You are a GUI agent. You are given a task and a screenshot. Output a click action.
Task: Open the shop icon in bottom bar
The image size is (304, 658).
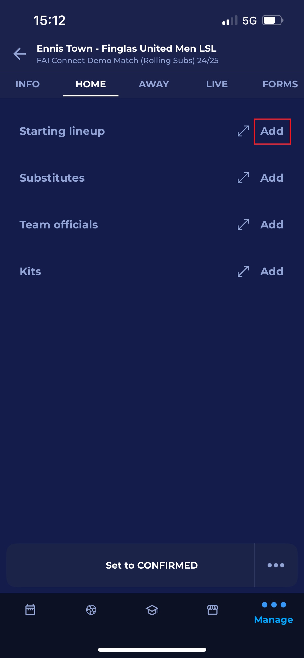[x=213, y=610]
